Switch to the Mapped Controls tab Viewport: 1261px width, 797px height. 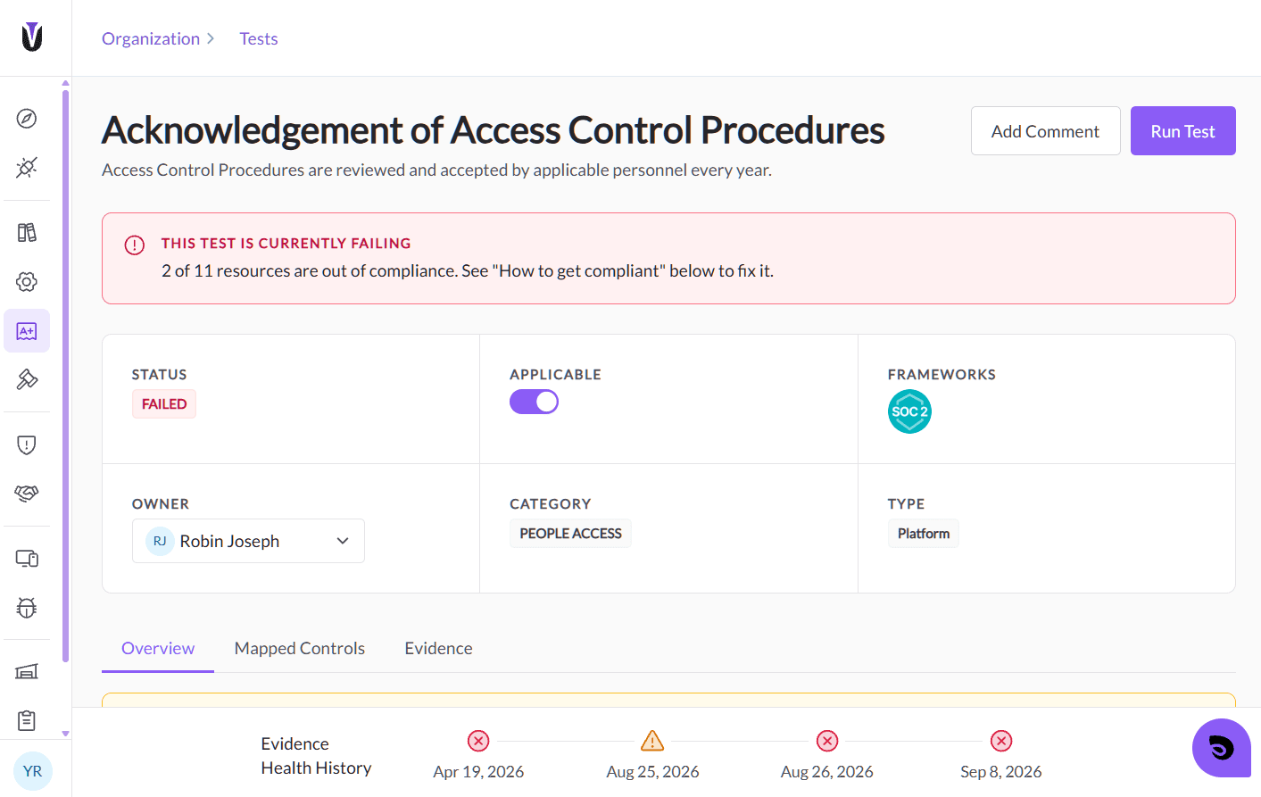300,649
